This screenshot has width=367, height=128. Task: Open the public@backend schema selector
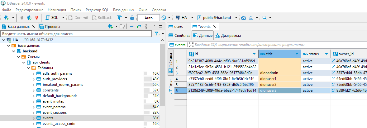tap(217, 17)
